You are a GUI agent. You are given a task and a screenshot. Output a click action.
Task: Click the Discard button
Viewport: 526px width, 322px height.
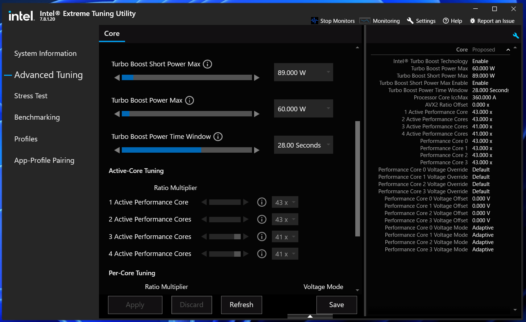click(192, 305)
